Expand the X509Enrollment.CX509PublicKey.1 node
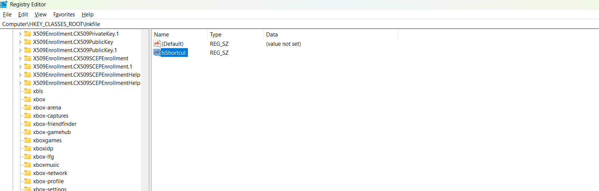 tap(20, 50)
